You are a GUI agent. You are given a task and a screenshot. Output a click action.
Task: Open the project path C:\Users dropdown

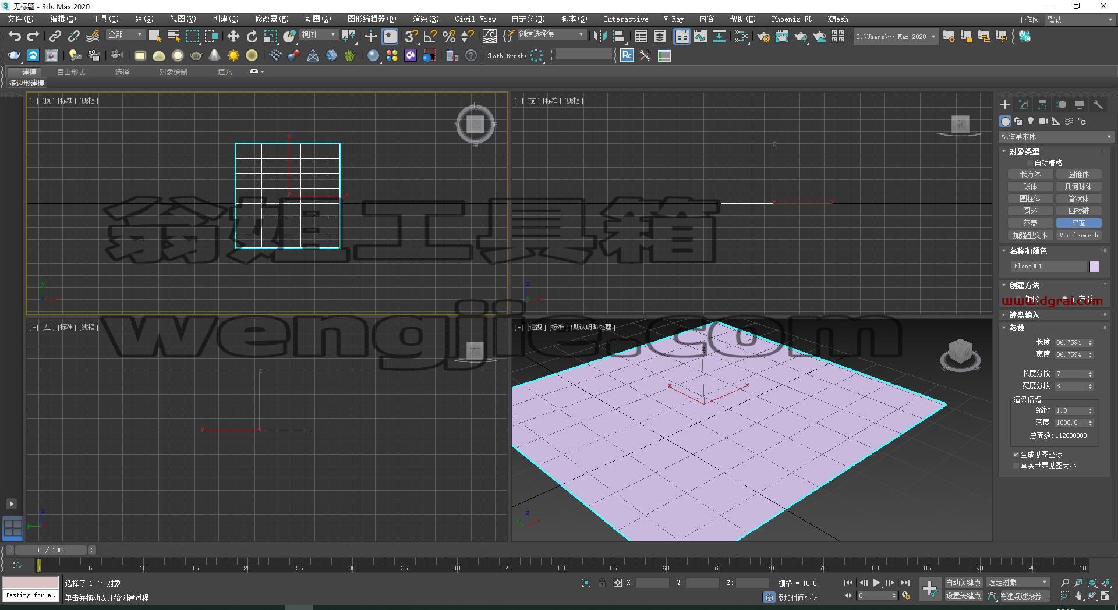point(896,37)
